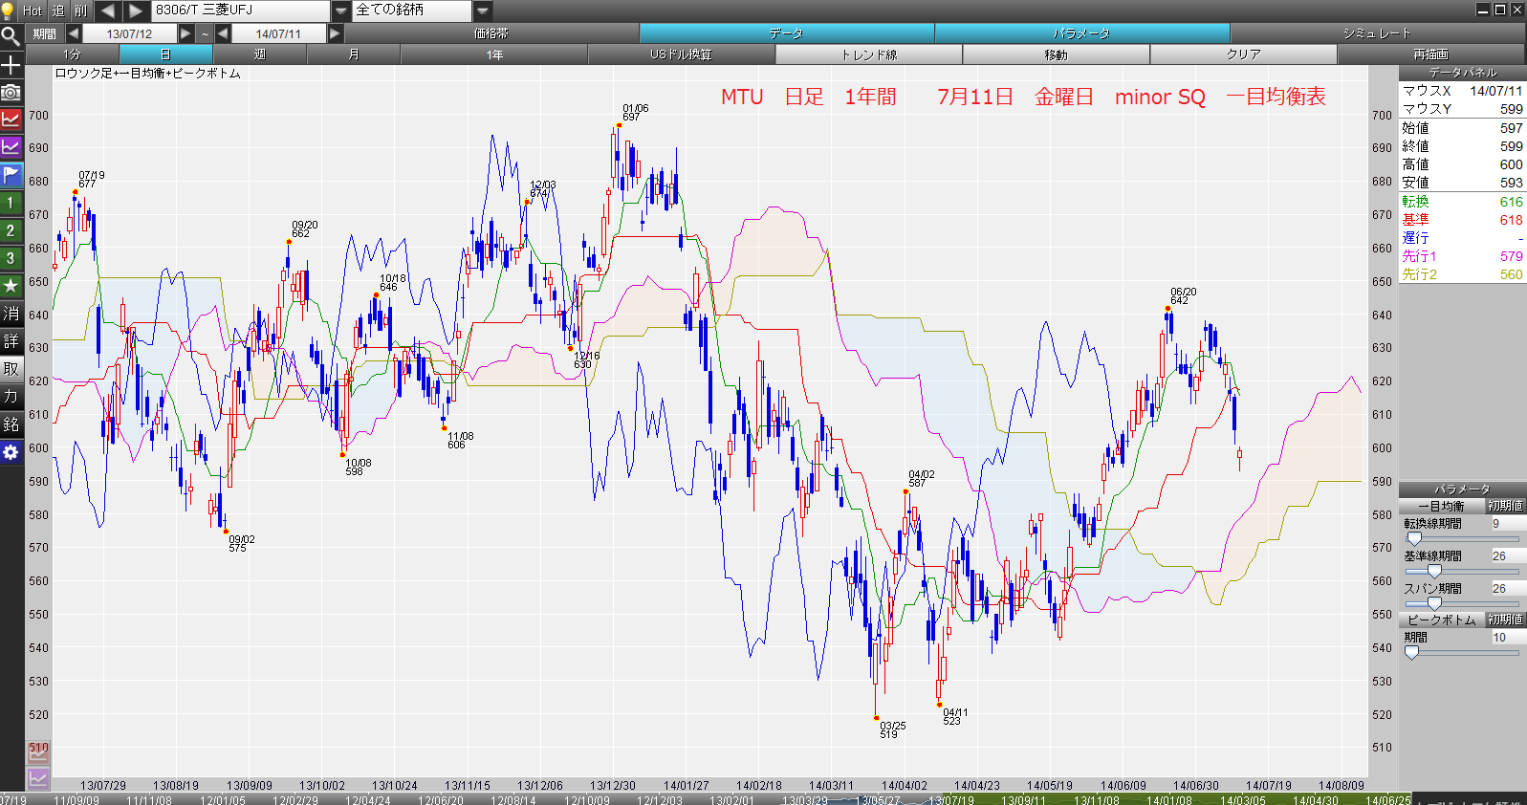Screen dimensions: 1527x805
Task: Open the magnifying glass search tool
Action: (11, 36)
